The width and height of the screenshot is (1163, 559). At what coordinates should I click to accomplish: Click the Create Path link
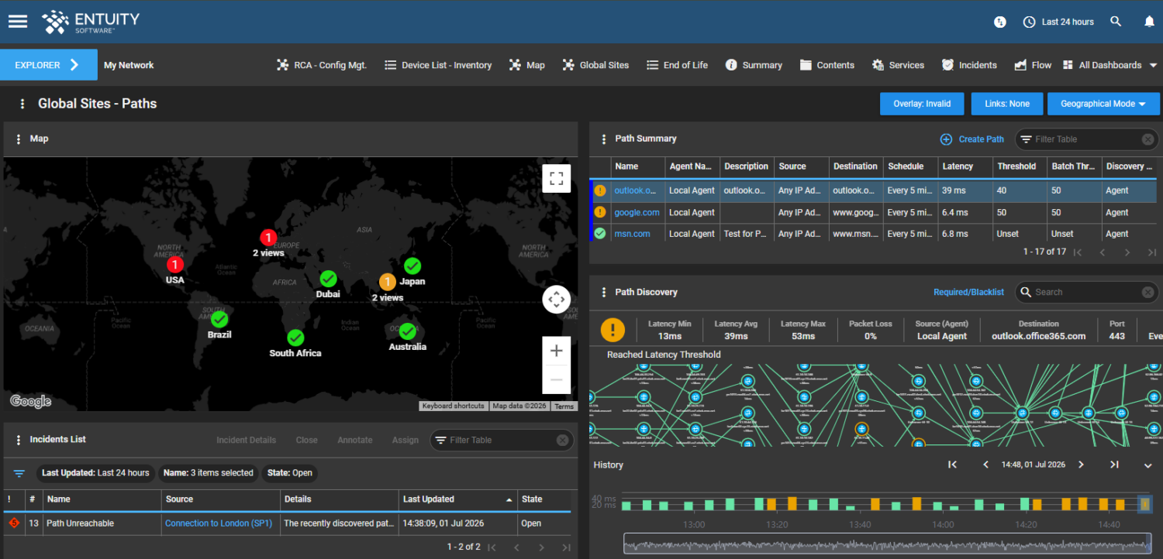972,139
